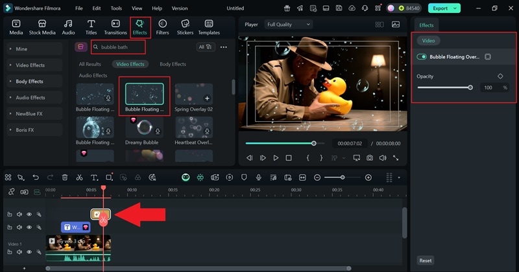Download the Heartbeat Overlay effect
The width and height of the screenshot is (519, 272).
tap(207, 131)
